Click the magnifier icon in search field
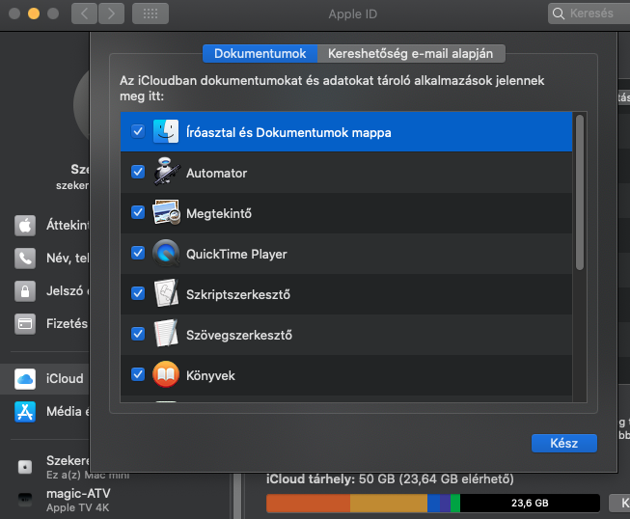Screen dimensions: 630x519 [x=559, y=14]
